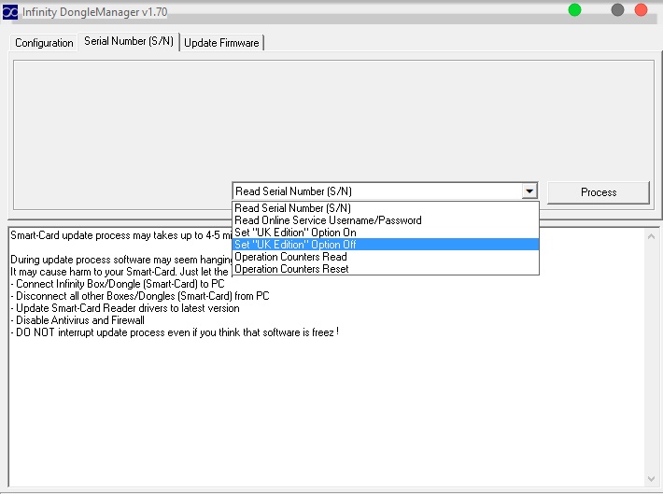Click the gray circle window button
The image size is (663, 494).
617,9
